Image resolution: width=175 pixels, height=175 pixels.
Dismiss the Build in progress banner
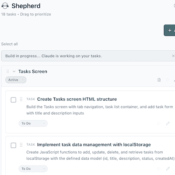173,56
